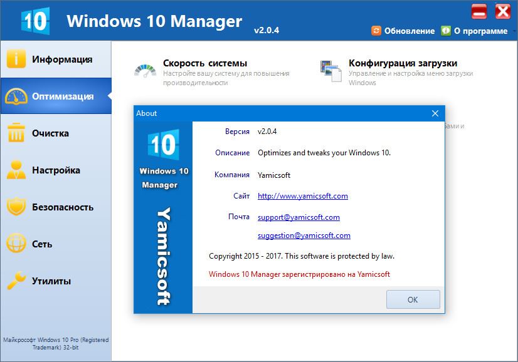Click the О программе button
Screen dimensions: 518x362
pos(474,31)
